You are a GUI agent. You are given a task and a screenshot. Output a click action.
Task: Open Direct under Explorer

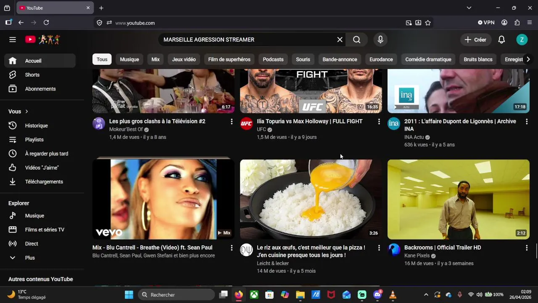[x=40, y=244]
